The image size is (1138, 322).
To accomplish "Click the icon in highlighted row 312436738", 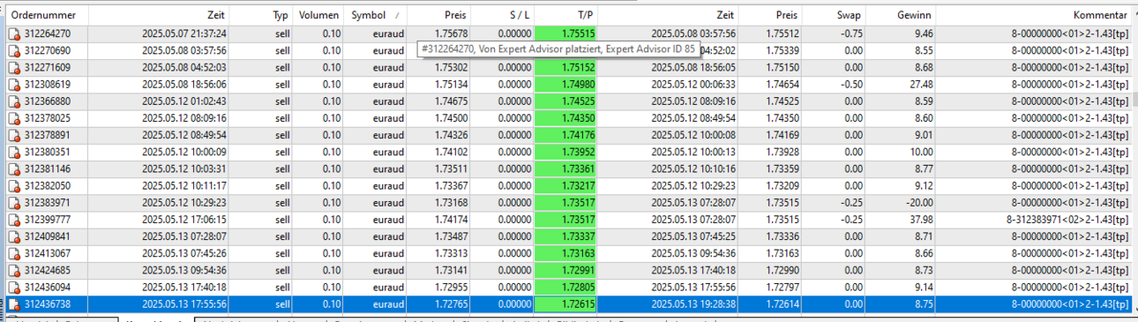I will 14,304.
